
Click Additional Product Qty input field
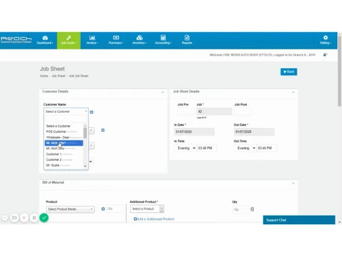click(241, 210)
